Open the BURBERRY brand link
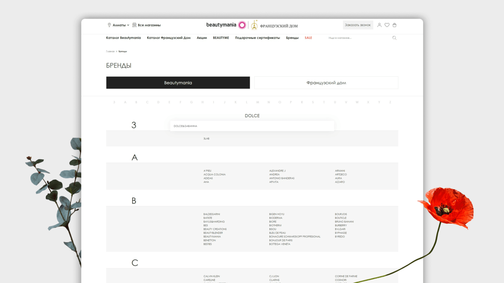Image resolution: width=504 pixels, height=283 pixels. tap(341, 225)
